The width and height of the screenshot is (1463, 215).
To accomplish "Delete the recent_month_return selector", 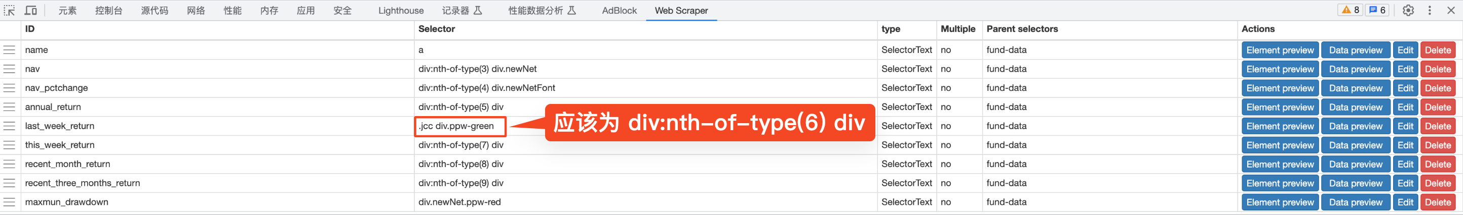I will click(1438, 164).
